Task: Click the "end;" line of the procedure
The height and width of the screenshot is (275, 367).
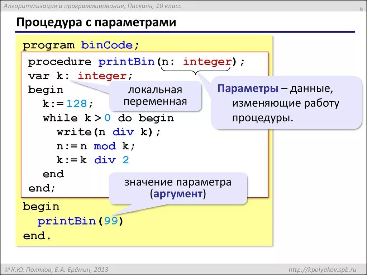Action: 42,188
